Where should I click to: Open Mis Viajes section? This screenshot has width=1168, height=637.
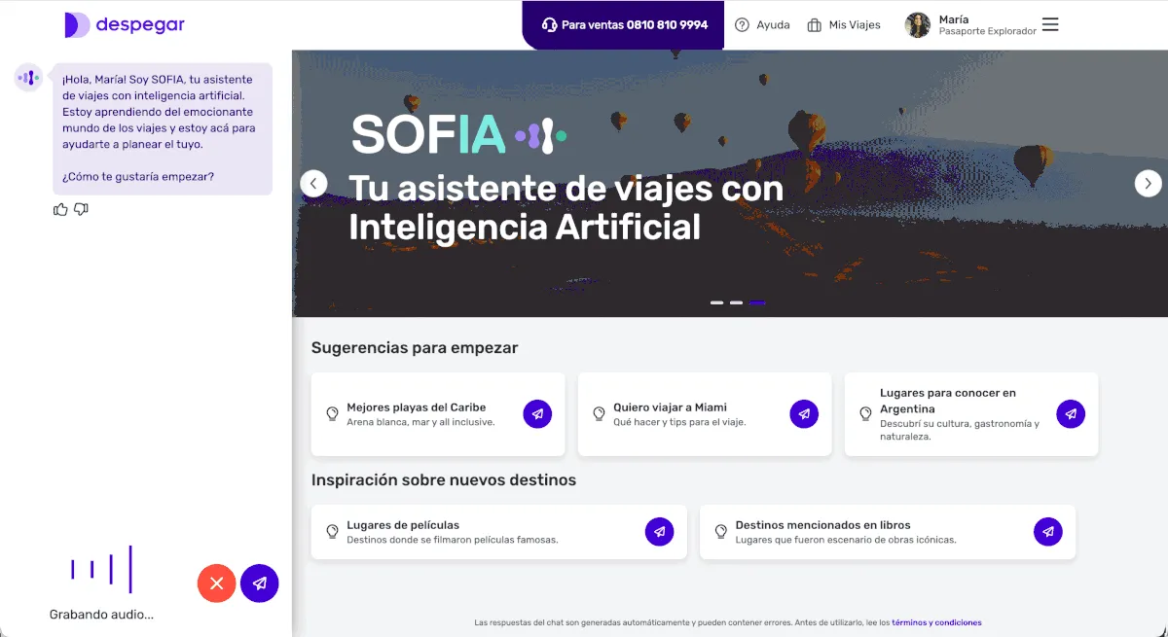pos(844,25)
